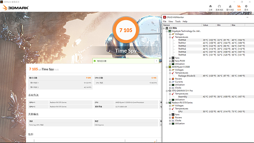
Task: Collapse XPG GAMMIX S11 Pro node
Action: pyautogui.click(x=167, y=91)
